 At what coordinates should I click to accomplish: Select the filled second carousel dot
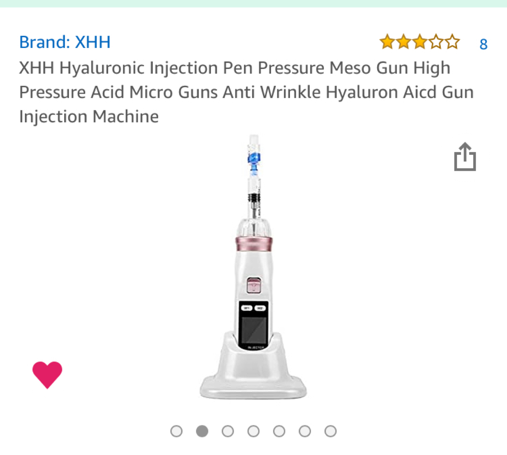pyautogui.click(x=202, y=431)
